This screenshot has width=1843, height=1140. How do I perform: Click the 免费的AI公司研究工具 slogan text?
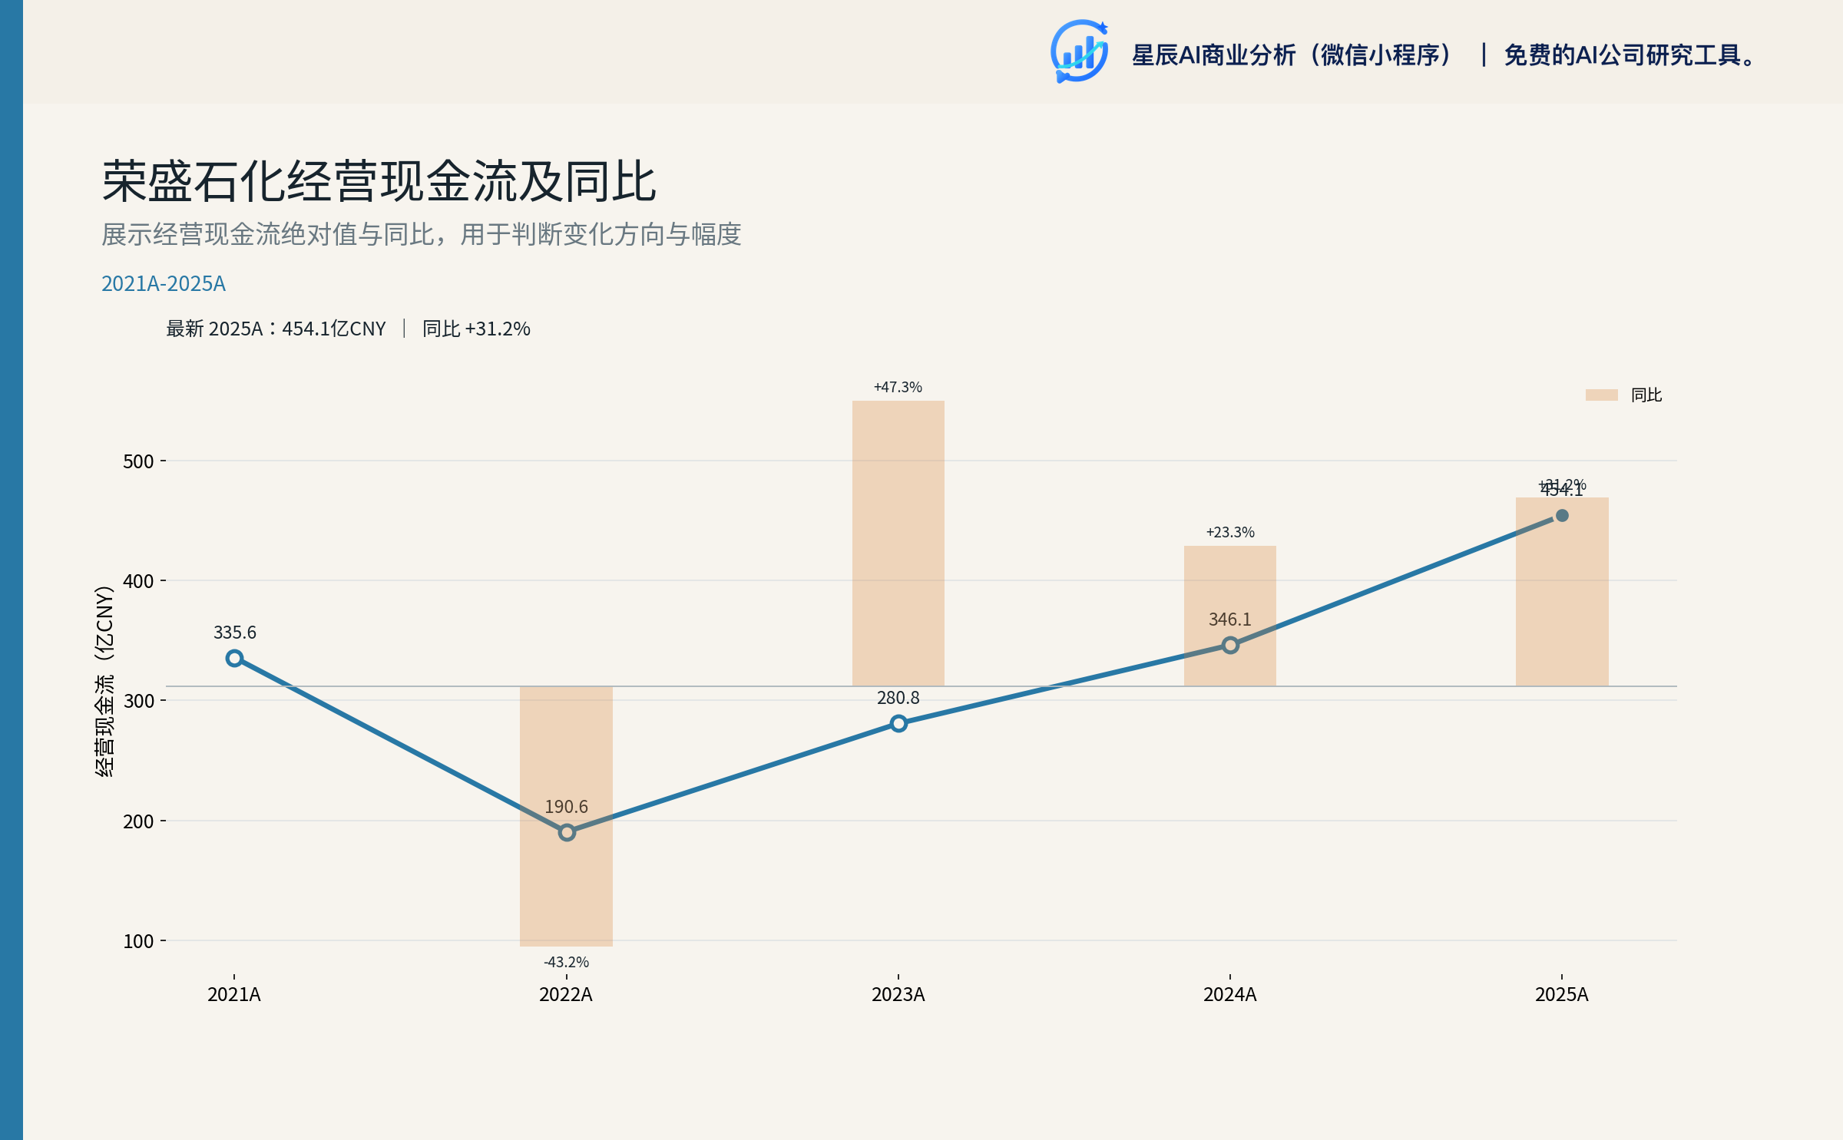pyautogui.click(x=1629, y=55)
